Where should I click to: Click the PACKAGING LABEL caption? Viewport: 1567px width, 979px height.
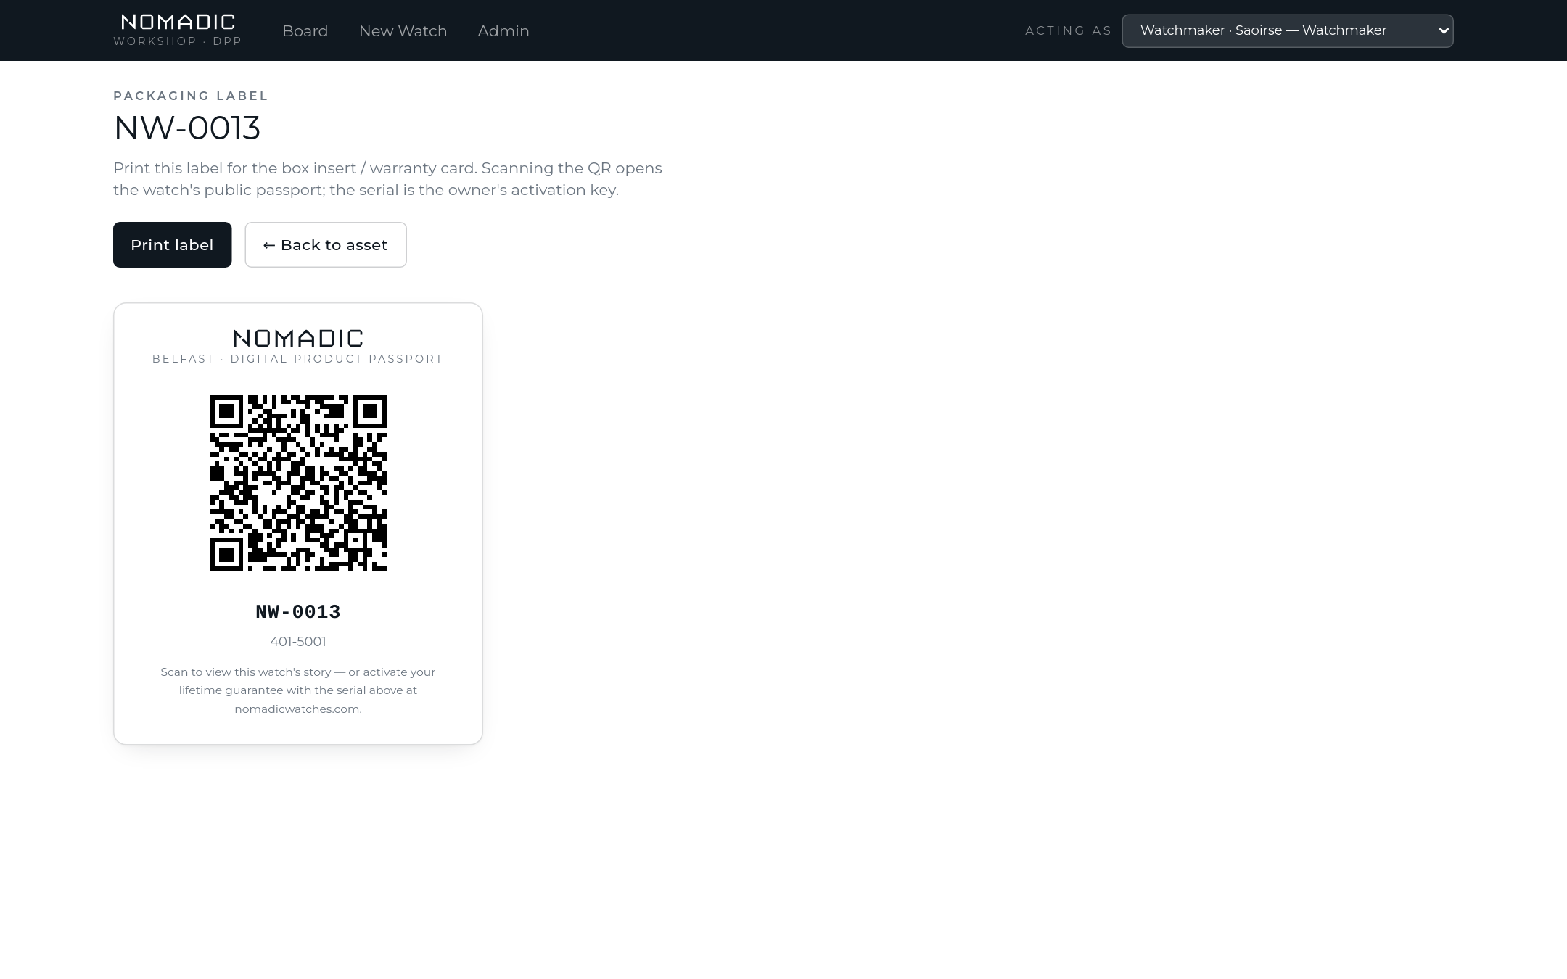[x=191, y=96]
